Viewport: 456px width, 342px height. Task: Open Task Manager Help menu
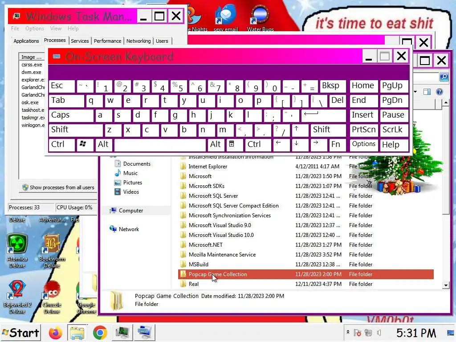pos(73,28)
